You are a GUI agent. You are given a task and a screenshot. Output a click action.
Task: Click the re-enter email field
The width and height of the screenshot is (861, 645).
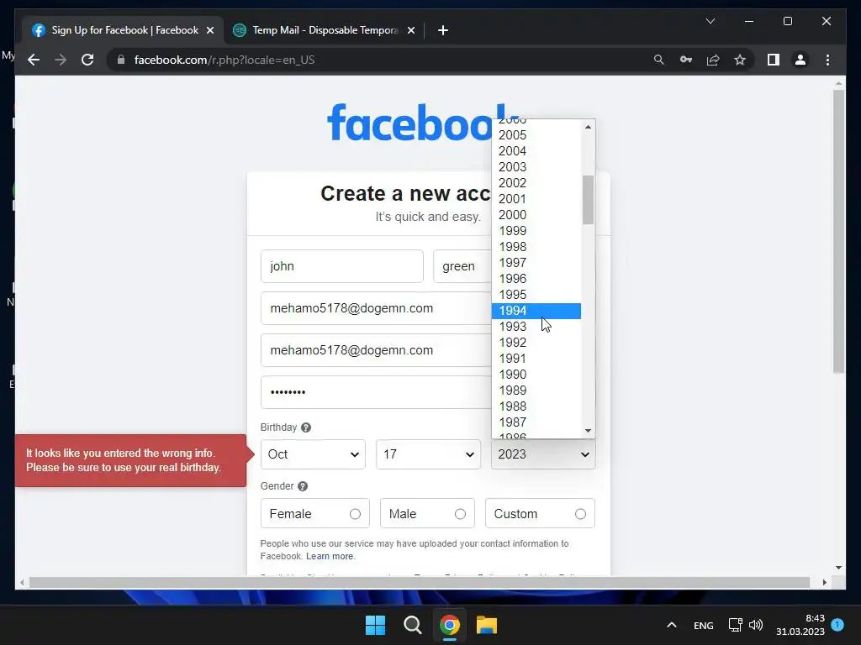(x=376, y=350)
